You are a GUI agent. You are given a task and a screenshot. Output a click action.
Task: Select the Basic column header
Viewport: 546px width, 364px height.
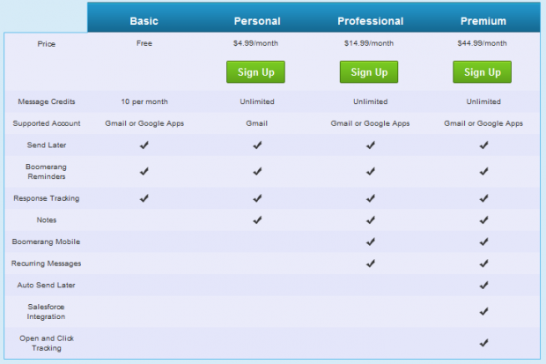click(144, 21)
